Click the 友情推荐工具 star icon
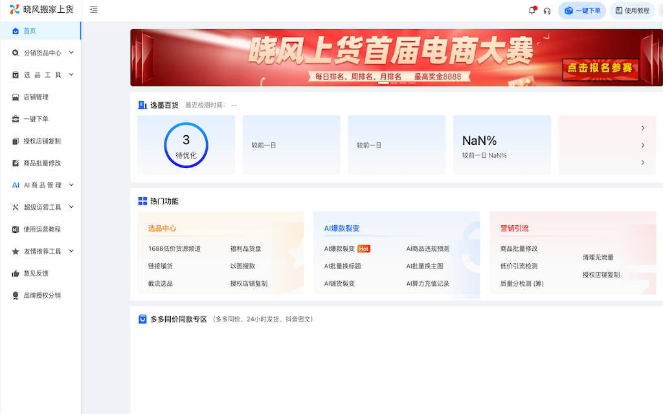Image resolution: width=663 pixels, height=414 pixels. click(16, 252)
